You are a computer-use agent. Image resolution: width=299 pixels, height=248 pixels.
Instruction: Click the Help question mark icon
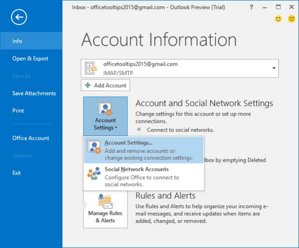pos(251,7)
